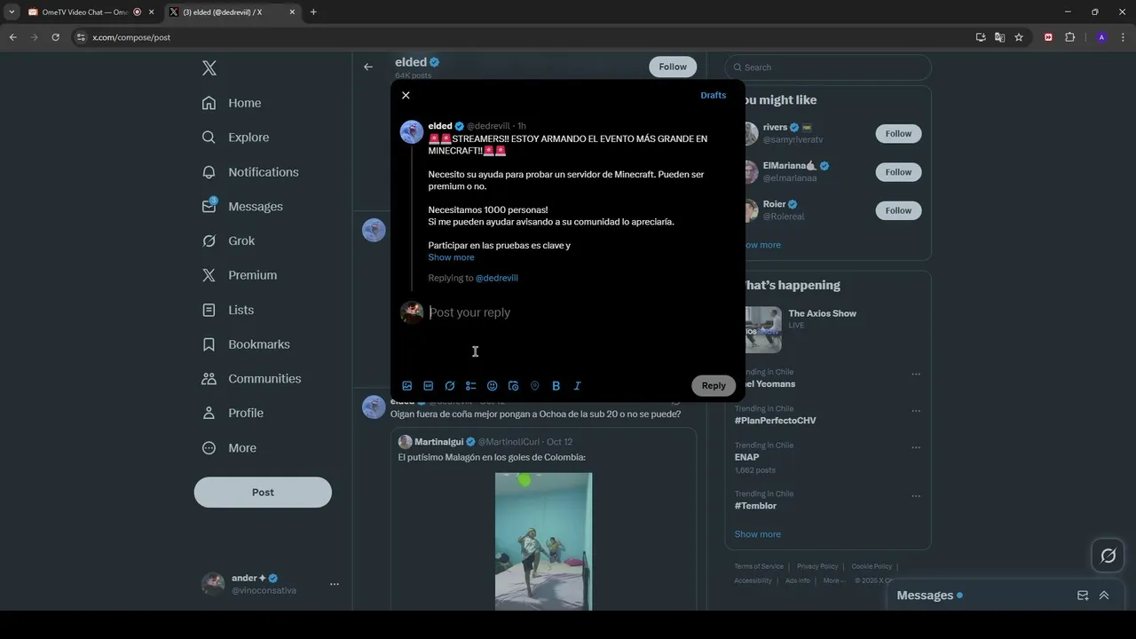Add a photo or video via the media icon
The width and height of the screenshot is (1136, 639).
[x=407, y=386]
